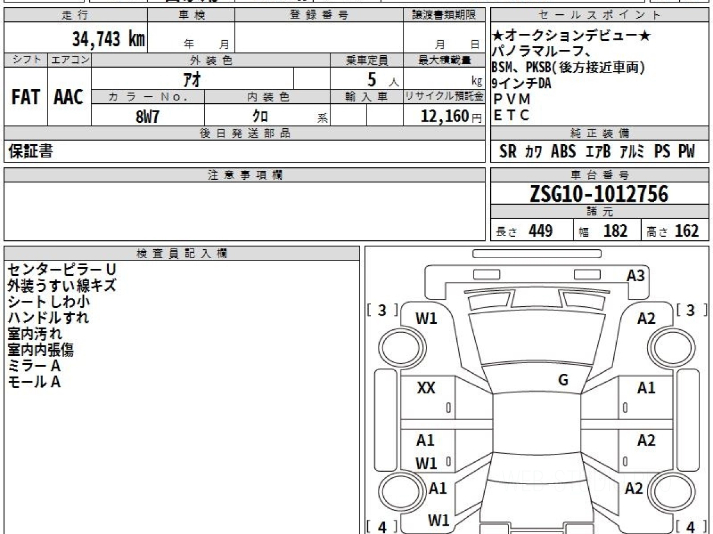Screen dimensions: 713x534
Task: Click the 保証書 entry under later-shipped parts
Action: pos(30,152)
